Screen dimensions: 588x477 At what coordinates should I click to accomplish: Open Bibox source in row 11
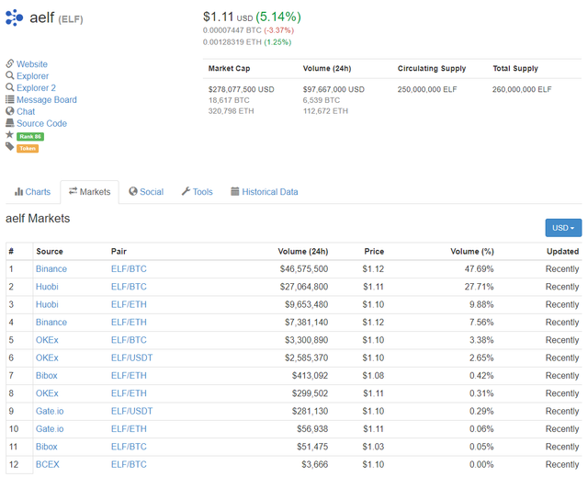47,447
